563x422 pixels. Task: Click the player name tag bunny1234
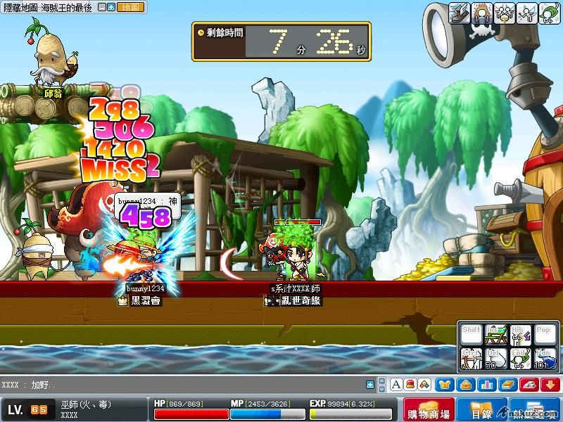click(145, 288)
